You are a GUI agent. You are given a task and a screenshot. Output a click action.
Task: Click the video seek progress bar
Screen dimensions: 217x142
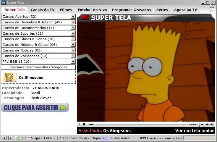pos(143,125)
